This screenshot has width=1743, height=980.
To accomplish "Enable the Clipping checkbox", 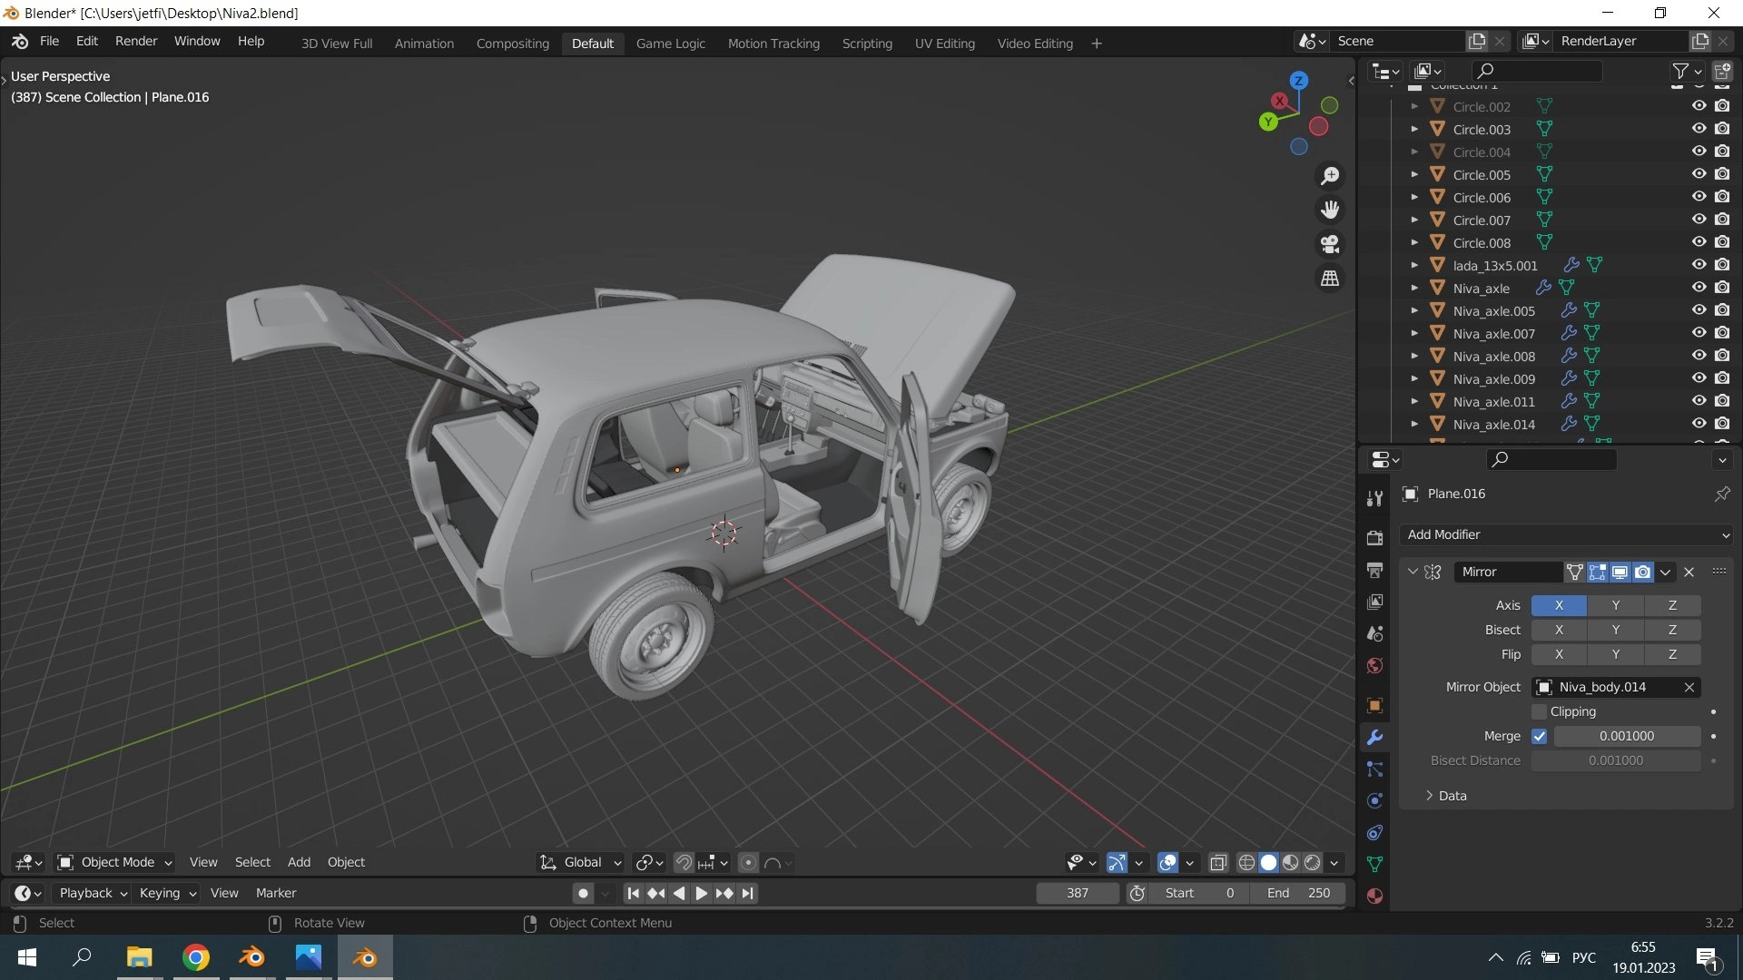I will (x=1540, y=712).
